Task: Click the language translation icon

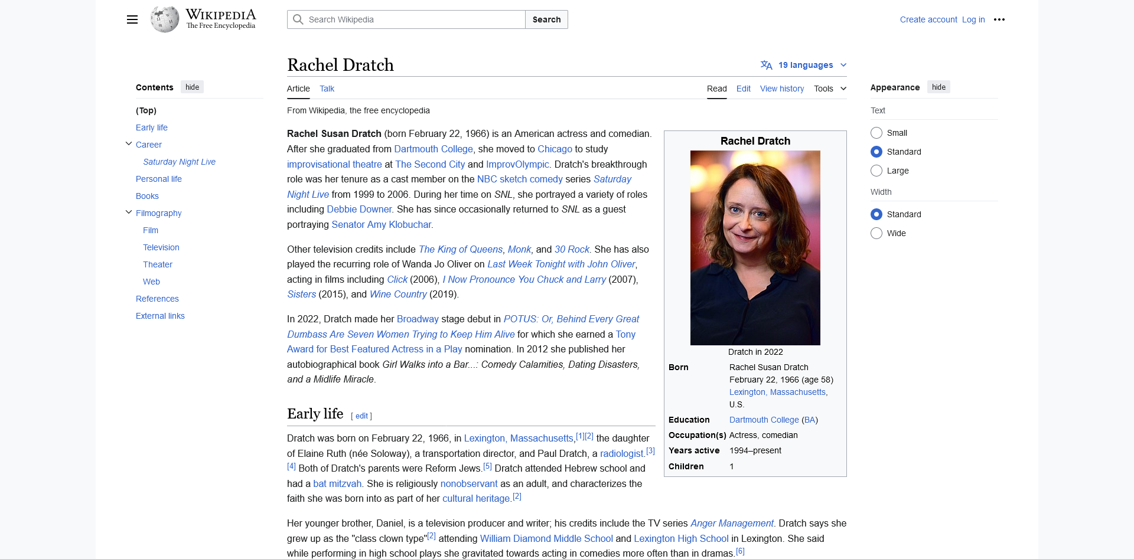Action: (x=766, y=65)
